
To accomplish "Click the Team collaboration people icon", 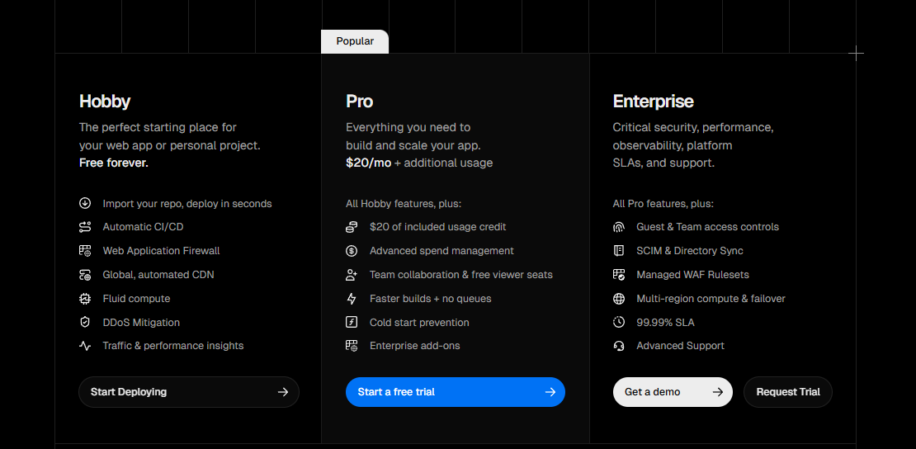I will click(352, 275).
